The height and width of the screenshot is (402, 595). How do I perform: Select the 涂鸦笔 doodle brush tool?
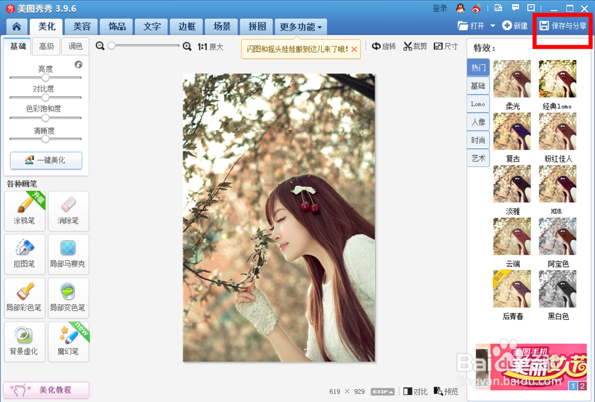tap(24, 211)
